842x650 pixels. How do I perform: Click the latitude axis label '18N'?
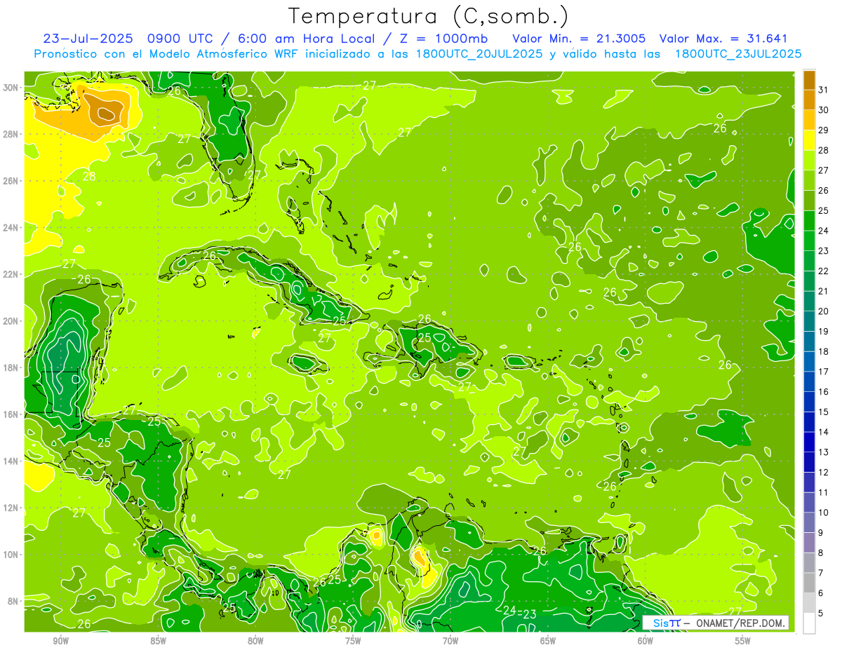pyautogui.click(x=11, y=367)
